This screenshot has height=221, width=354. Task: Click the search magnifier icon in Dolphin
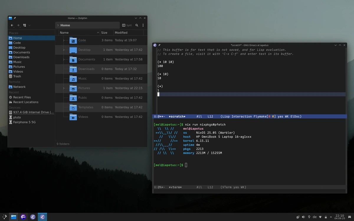pyautogui.click(x=137, y=25)
